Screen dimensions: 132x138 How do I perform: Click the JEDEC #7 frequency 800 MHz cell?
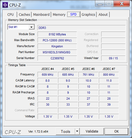(x=109, y=75)
